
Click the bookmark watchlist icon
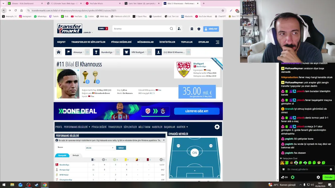coord(192,29)
